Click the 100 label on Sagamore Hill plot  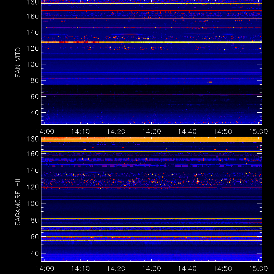(33, 203)
